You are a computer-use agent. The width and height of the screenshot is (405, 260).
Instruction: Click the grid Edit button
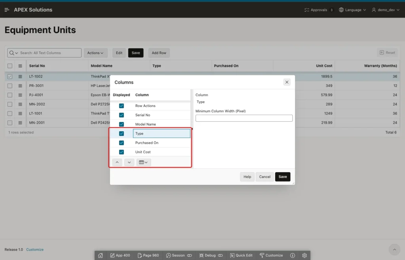pyautogui.click(x=119, y=53)
